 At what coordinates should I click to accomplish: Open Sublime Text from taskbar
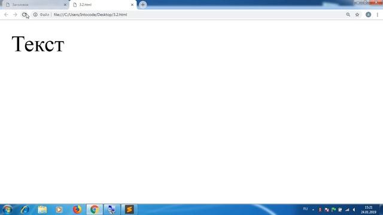(129, 210)
